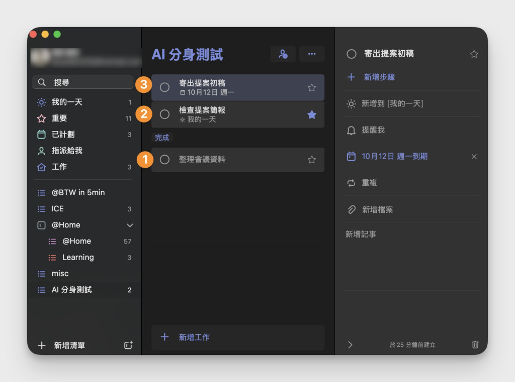Tick the circle in the detail pane header
Screen dimensions: 515x382
[352, 54]
